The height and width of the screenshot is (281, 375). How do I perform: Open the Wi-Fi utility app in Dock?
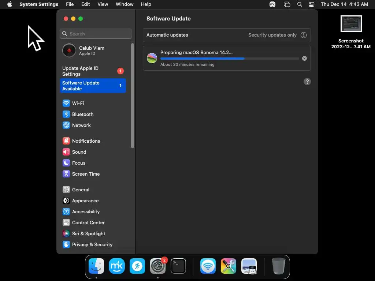pos(208,266)
